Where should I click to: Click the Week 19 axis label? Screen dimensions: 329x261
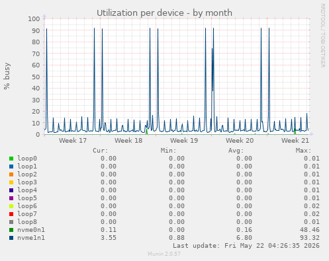coord(184,141)
